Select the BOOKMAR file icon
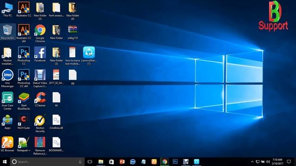Screen dimensions: 296x166 pos(56,144)
